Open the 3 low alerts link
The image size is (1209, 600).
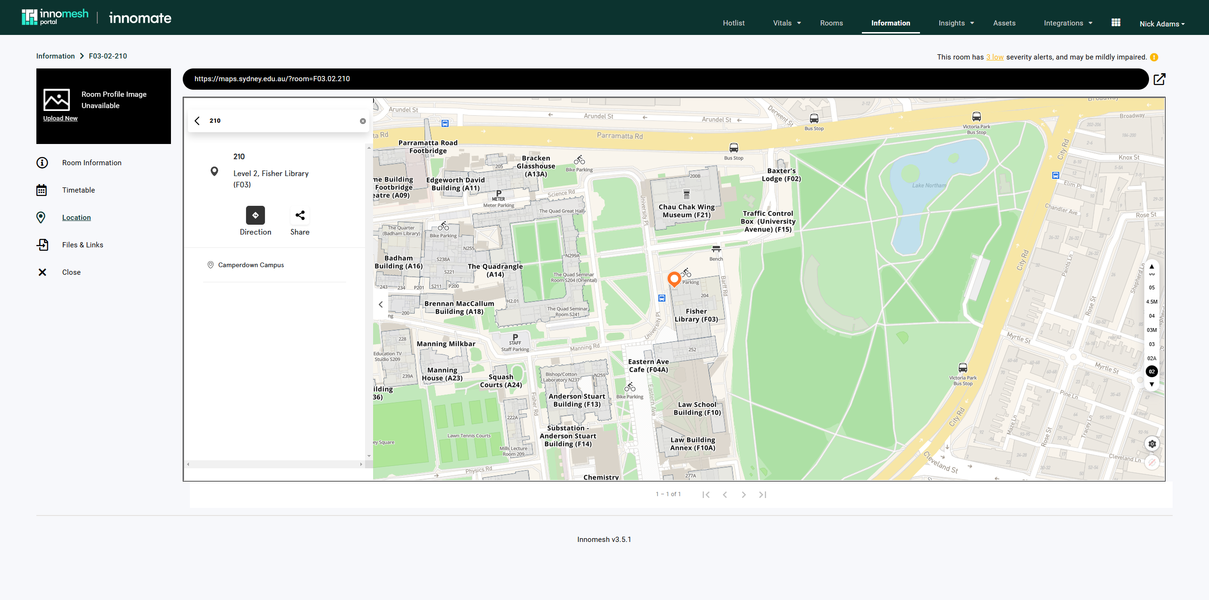tap(995, 57)
